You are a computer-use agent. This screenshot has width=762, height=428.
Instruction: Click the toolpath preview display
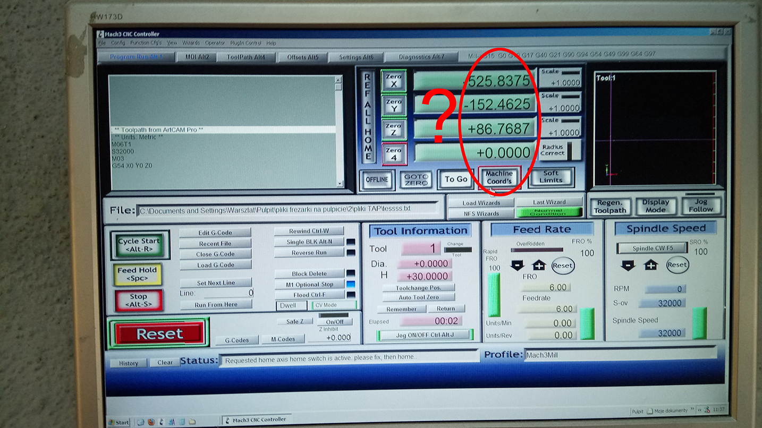tap(655, 129)
